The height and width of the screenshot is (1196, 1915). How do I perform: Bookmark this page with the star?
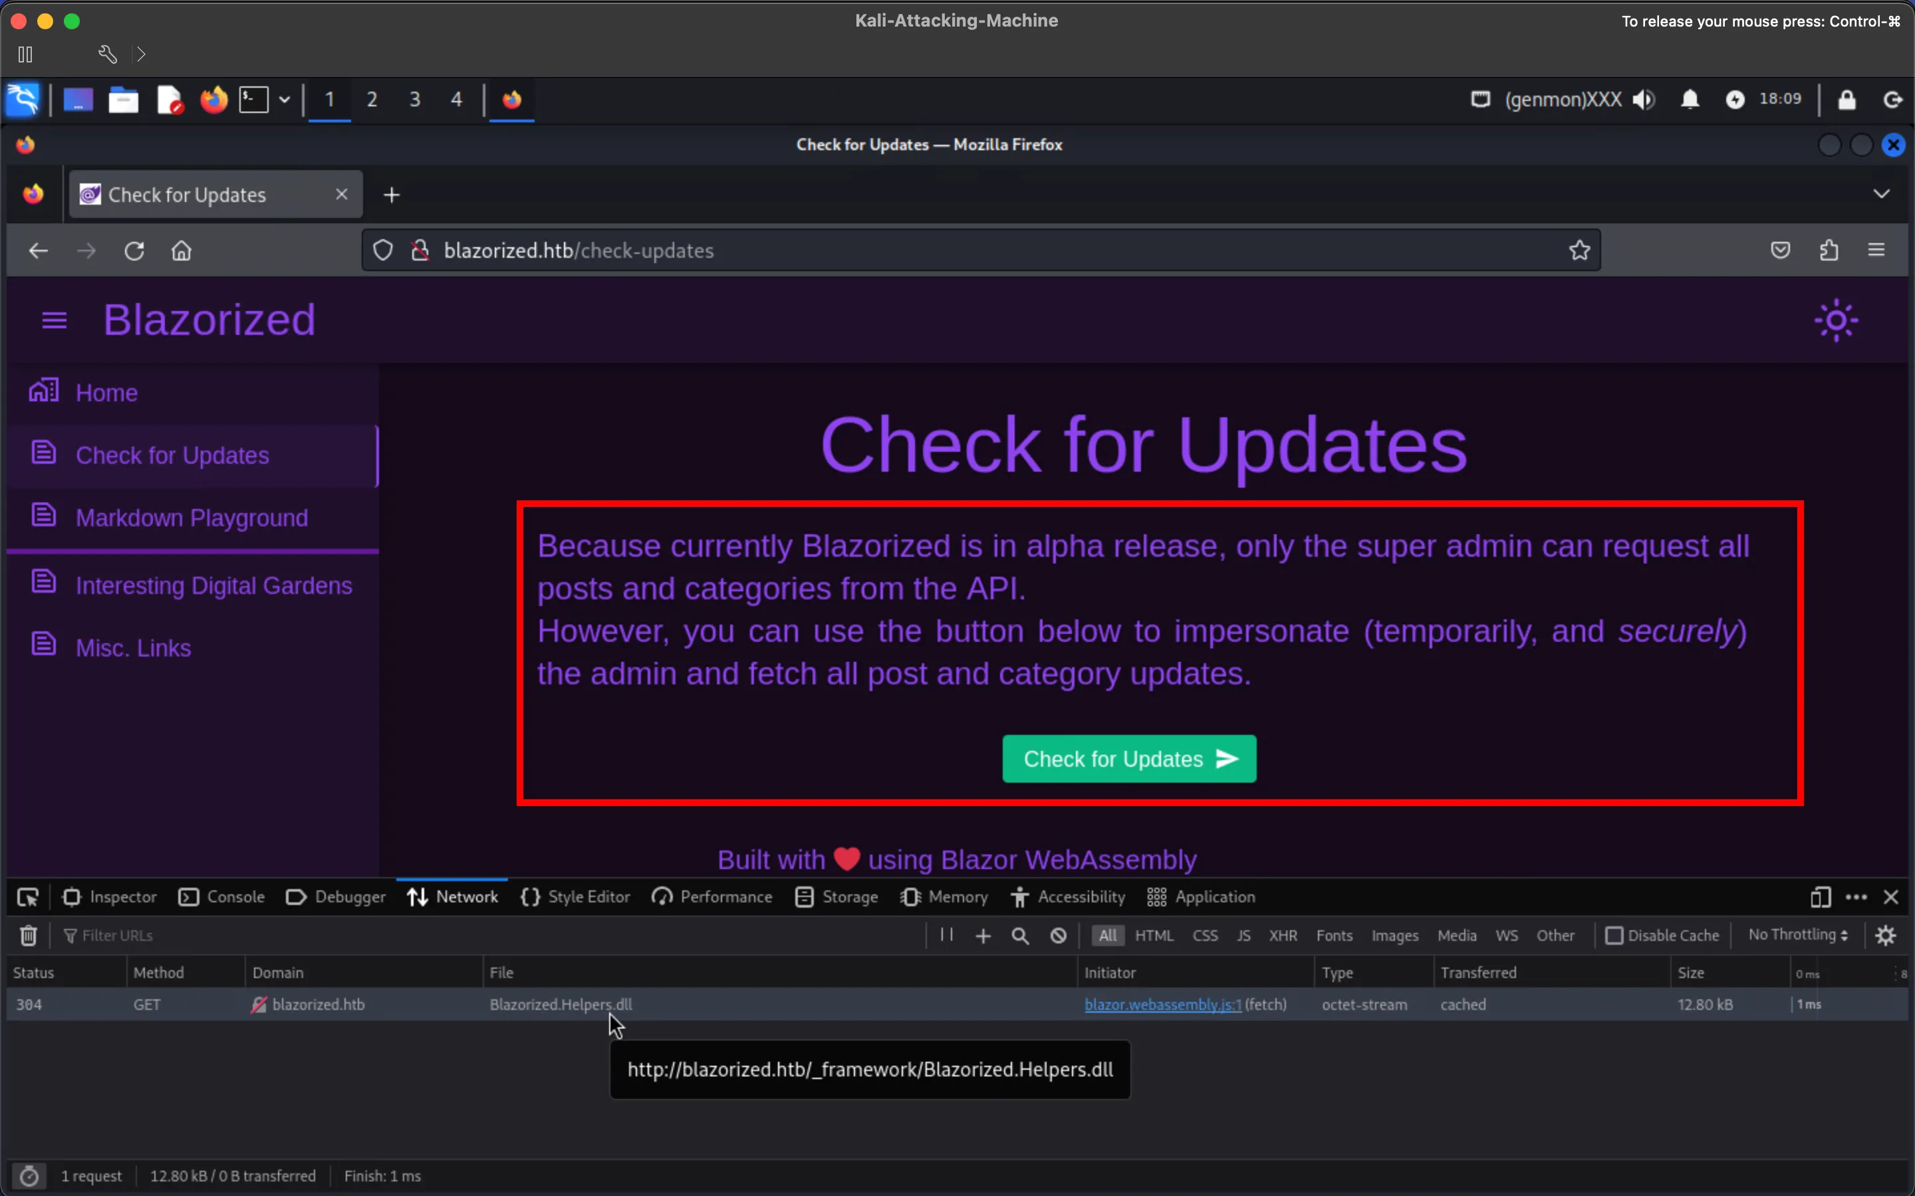click(x=1579, y=250)
